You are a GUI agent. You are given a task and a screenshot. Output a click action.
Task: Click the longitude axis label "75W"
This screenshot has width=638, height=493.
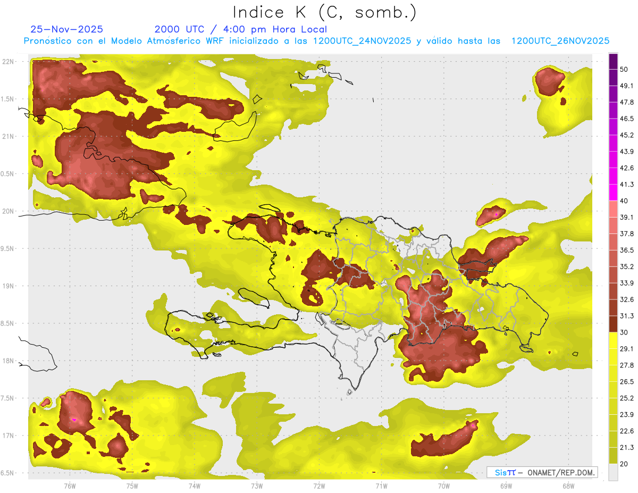click(132, 486)
